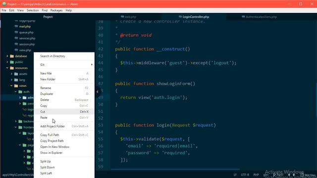Collapse the auth folder chevron
This screenshot has height=178, width=317.
click(x=16, y=92)
